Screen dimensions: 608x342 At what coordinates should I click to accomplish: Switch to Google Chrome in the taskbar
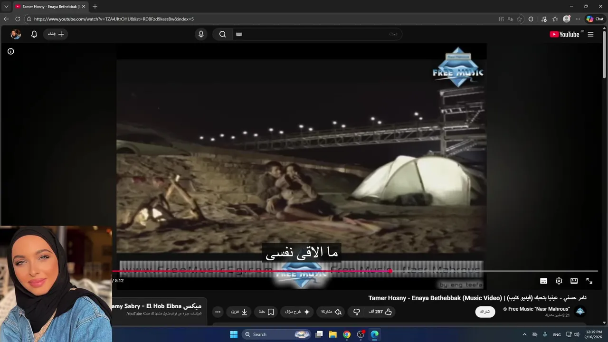click(347, 334)
